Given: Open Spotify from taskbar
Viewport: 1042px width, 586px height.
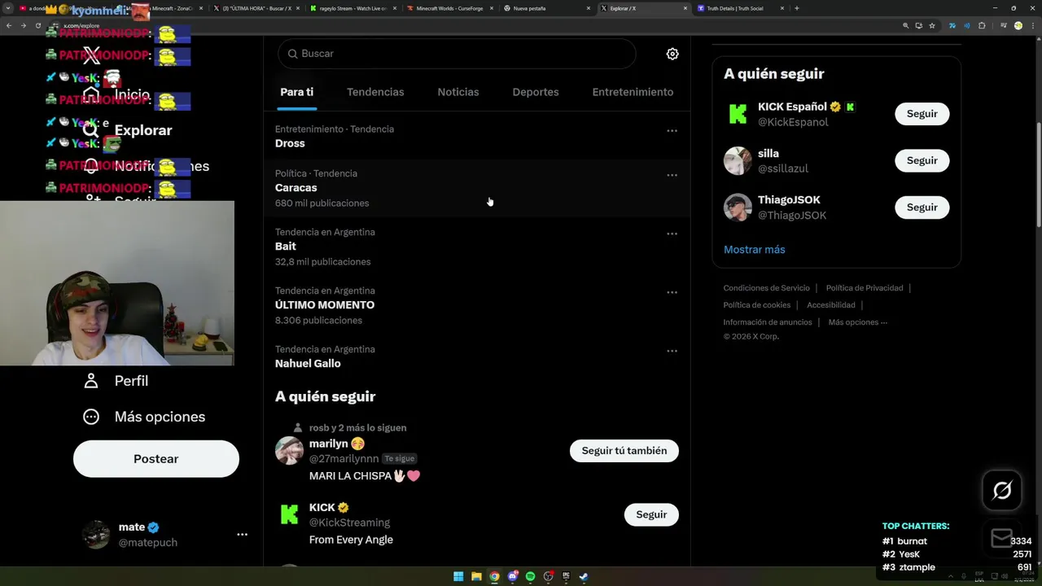Looking at the screenshot, I should click(530, 576).
